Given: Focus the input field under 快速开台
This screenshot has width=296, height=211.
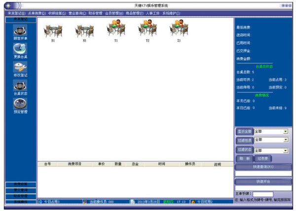Looking at the screenshot, I should point(263,188).
